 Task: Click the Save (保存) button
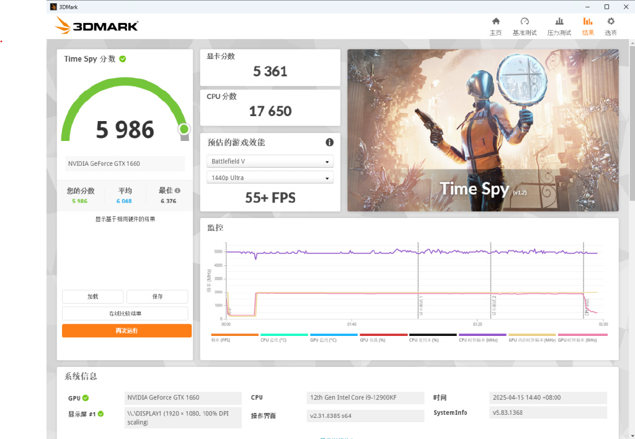(158, 297)
